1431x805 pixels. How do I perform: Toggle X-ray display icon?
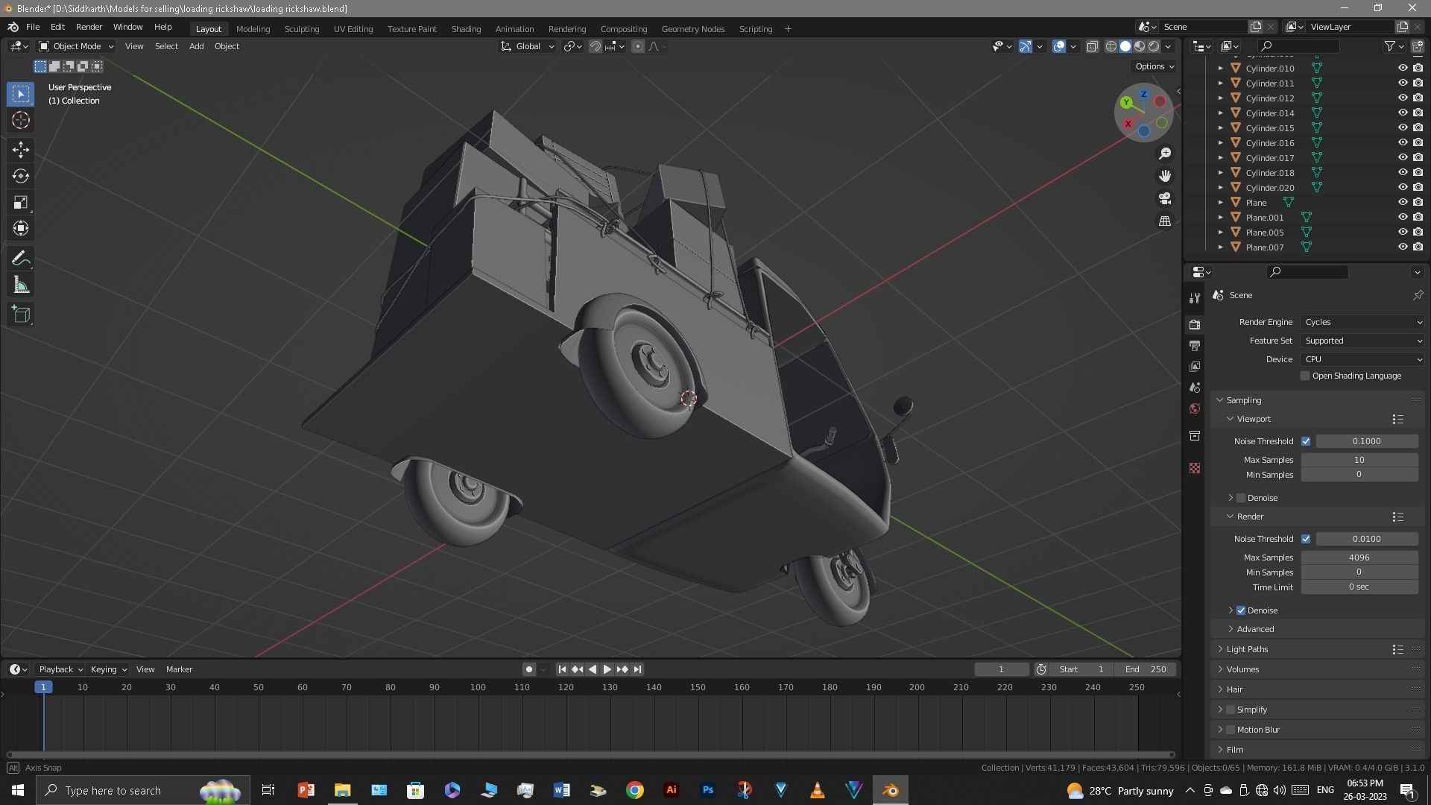[1092, 46]
